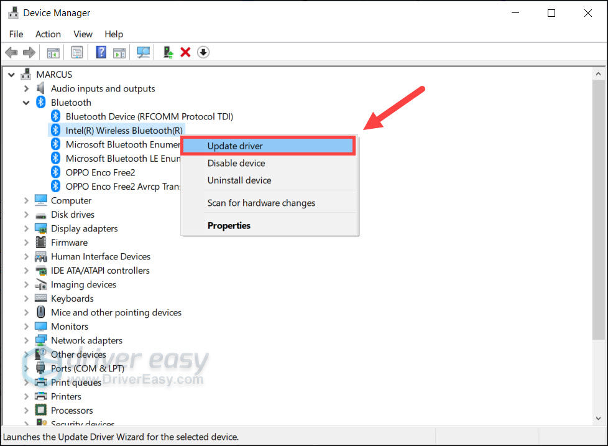Viewport: 608px width, 446px height.
Task: Click the Scan for hardware changes monitor icon
Action: click(x=144, y=53)
